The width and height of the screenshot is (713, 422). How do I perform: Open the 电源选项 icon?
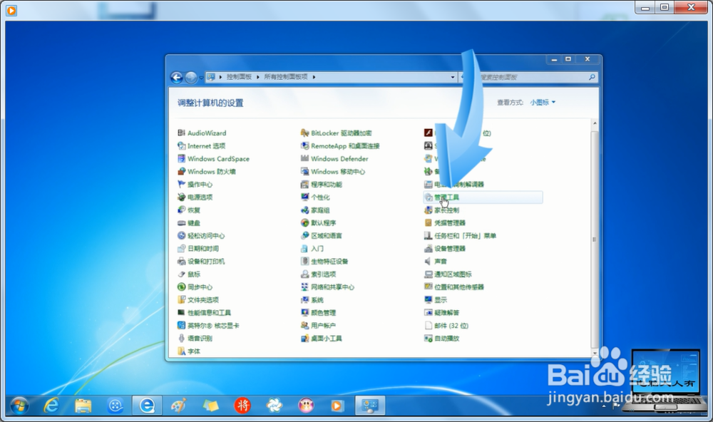pos(181,197)
